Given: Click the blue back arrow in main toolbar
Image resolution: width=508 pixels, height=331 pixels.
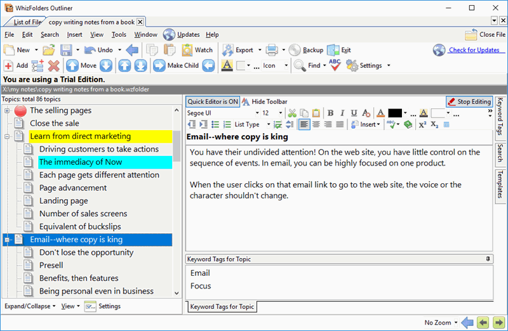Looking at the screenshot, I should (132, 50).
